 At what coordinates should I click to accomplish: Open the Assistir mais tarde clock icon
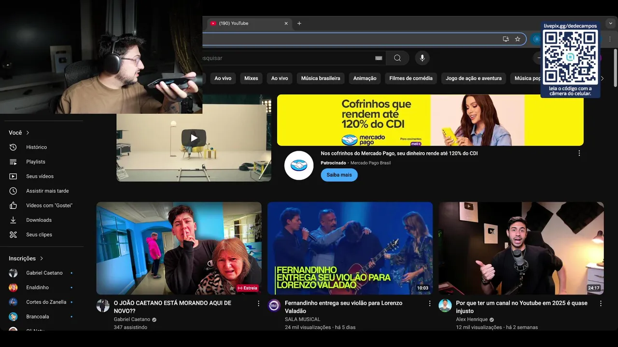13,191
